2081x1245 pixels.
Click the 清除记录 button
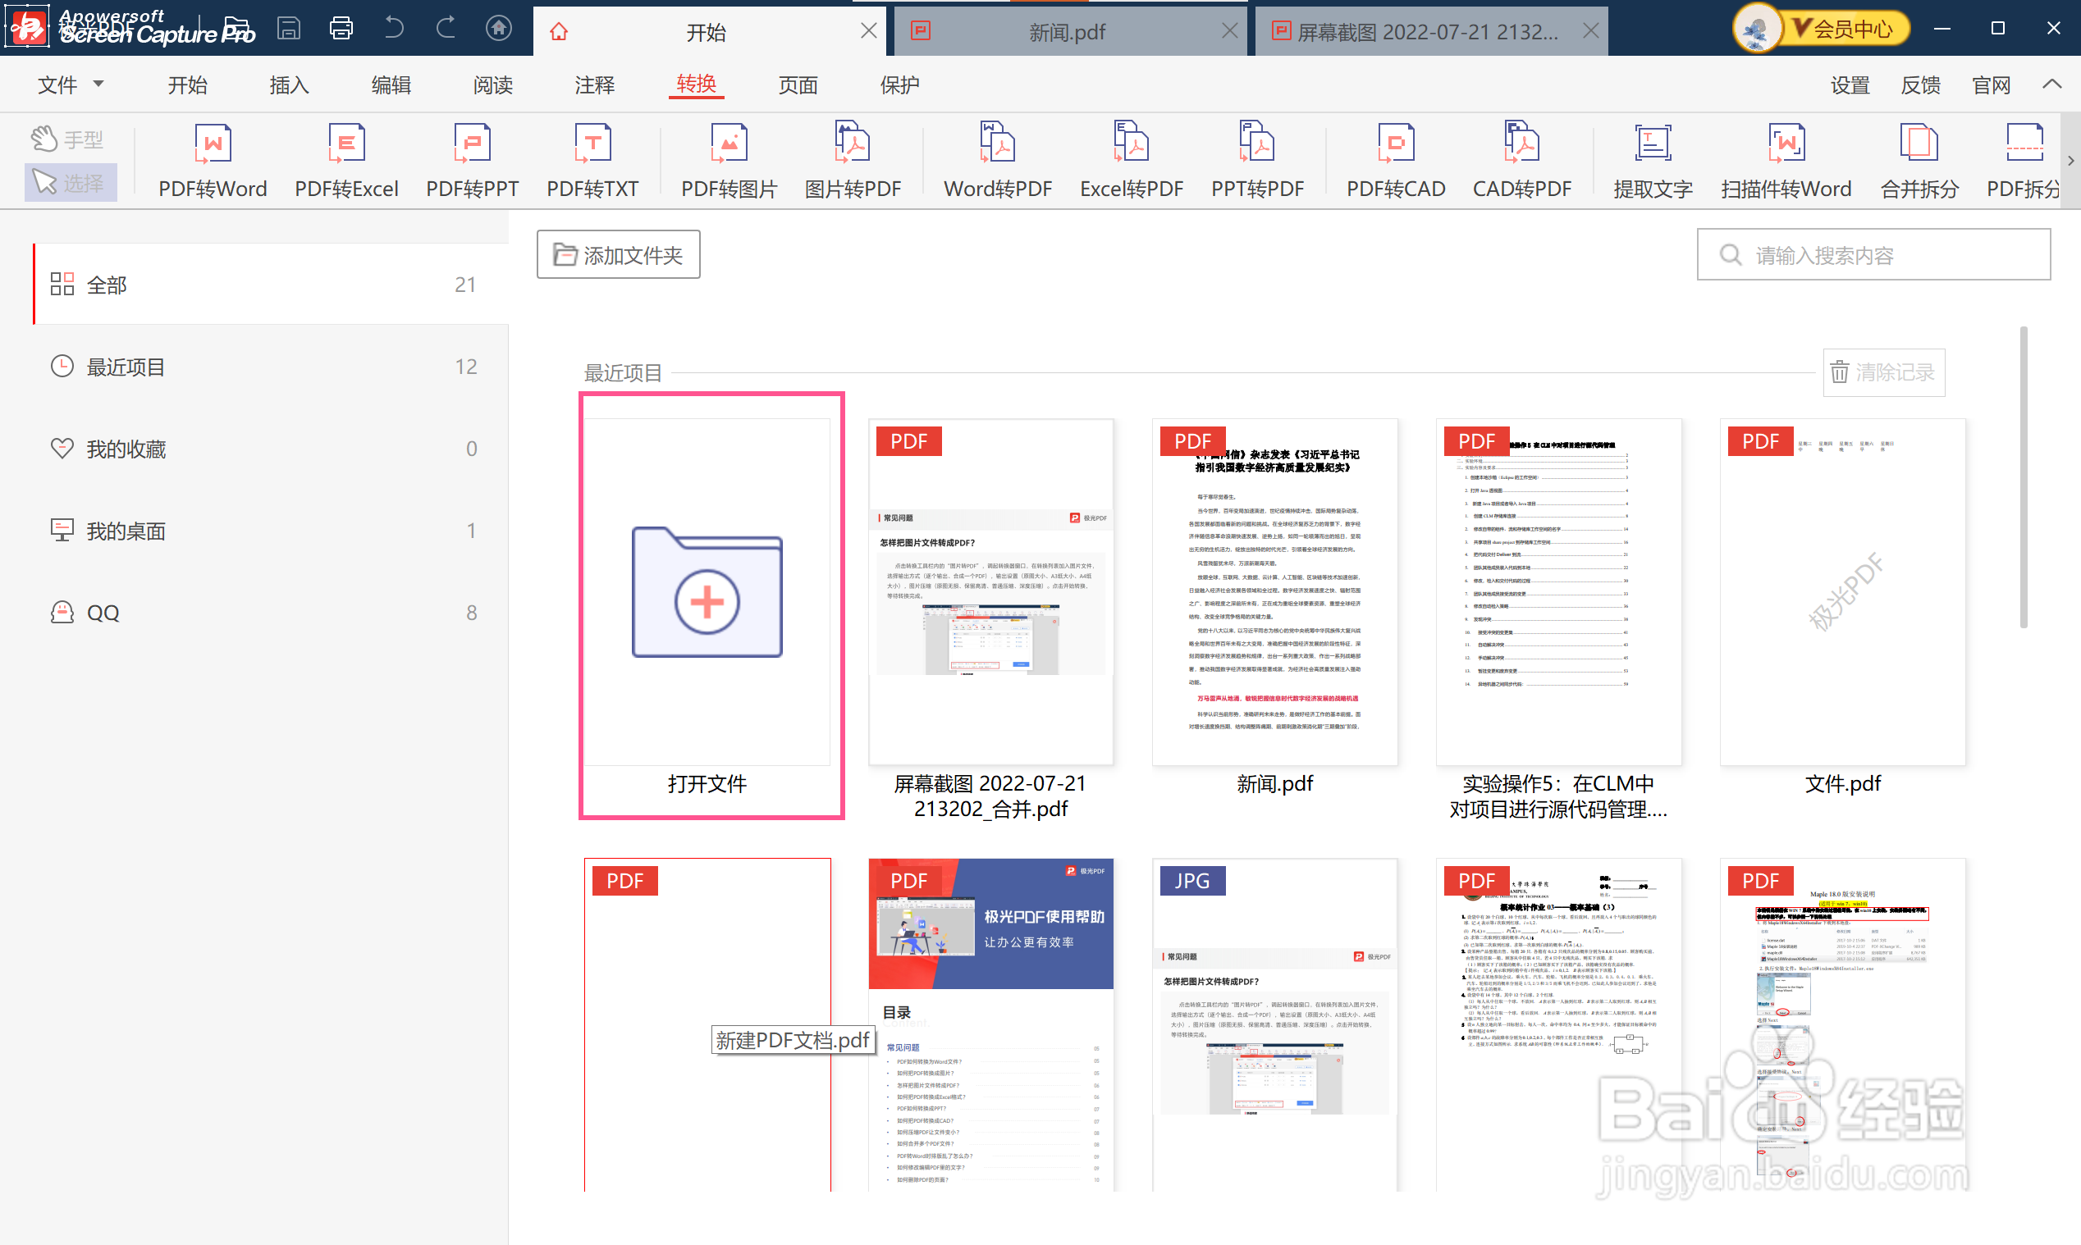(x=1884, y=372)
